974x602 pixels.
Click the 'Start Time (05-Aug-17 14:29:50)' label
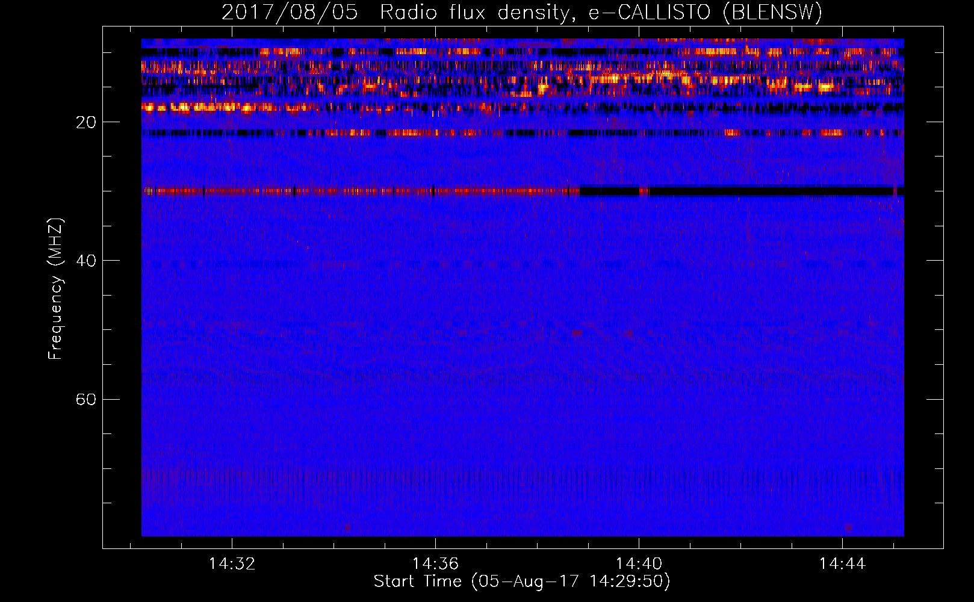(x=522, y=582)
